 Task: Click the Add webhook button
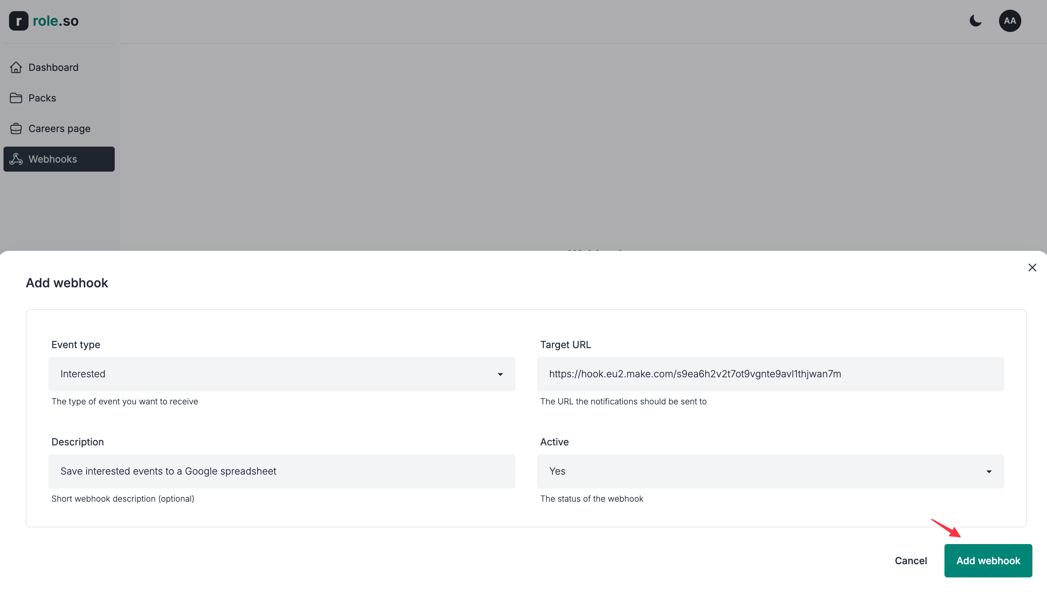pos(988,560)
